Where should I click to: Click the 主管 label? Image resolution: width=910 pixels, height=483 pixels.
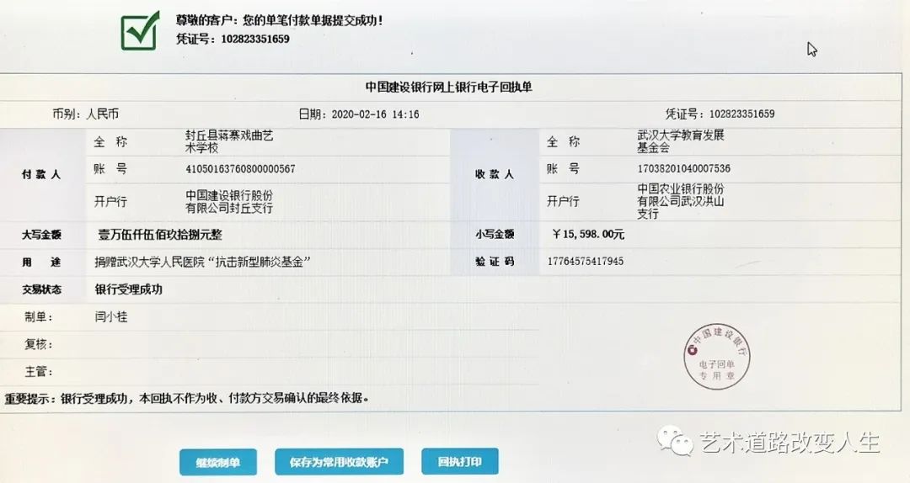point(38,372)
